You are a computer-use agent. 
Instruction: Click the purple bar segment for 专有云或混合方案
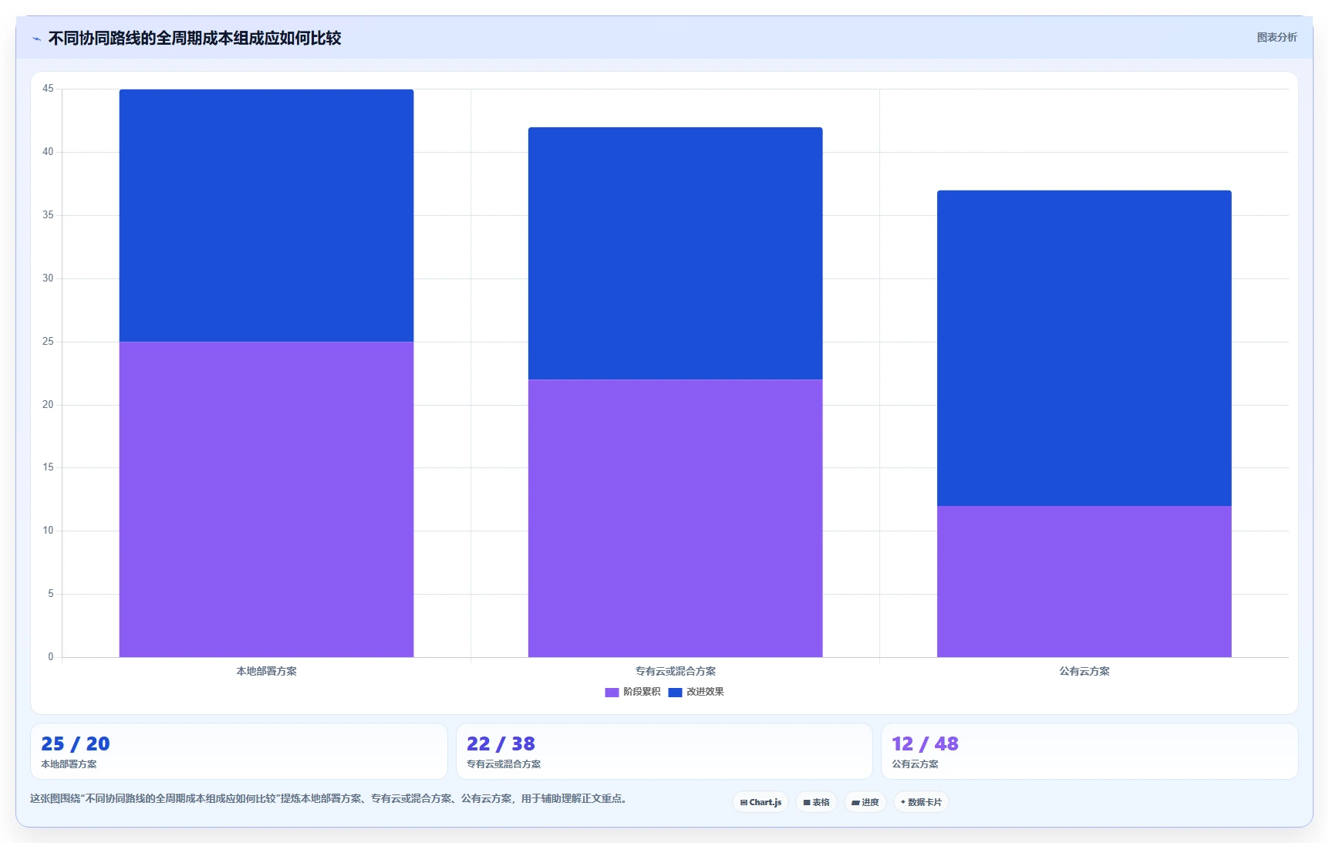pyautogui.click(x=675, y=518)
